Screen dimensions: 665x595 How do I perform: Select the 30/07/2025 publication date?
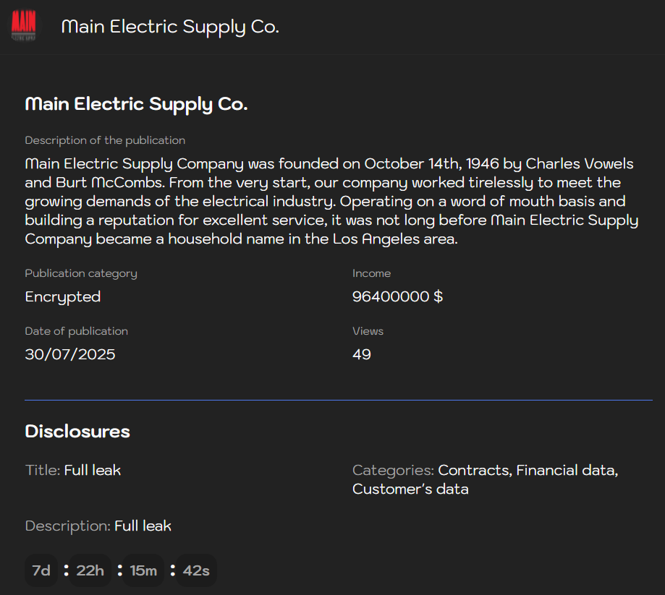click(70, 354)
